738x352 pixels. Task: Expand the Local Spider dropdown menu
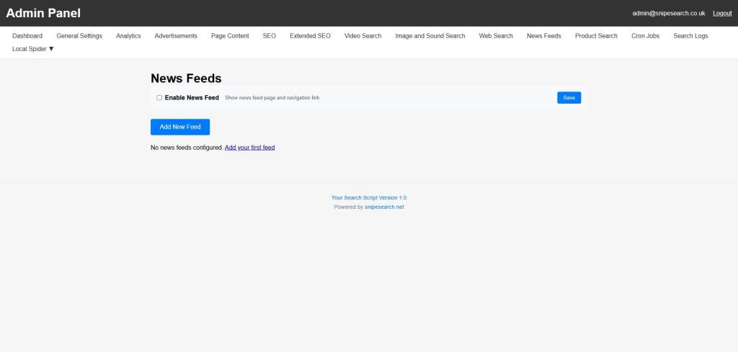tap(33, 49)
